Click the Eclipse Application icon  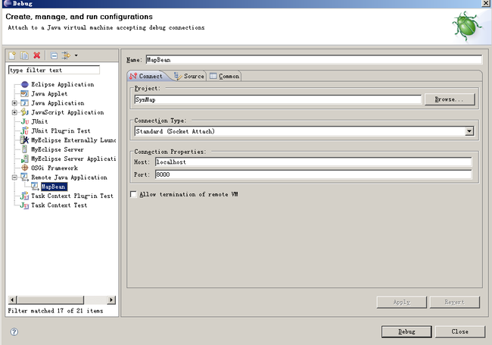click(x=25, y=84)
